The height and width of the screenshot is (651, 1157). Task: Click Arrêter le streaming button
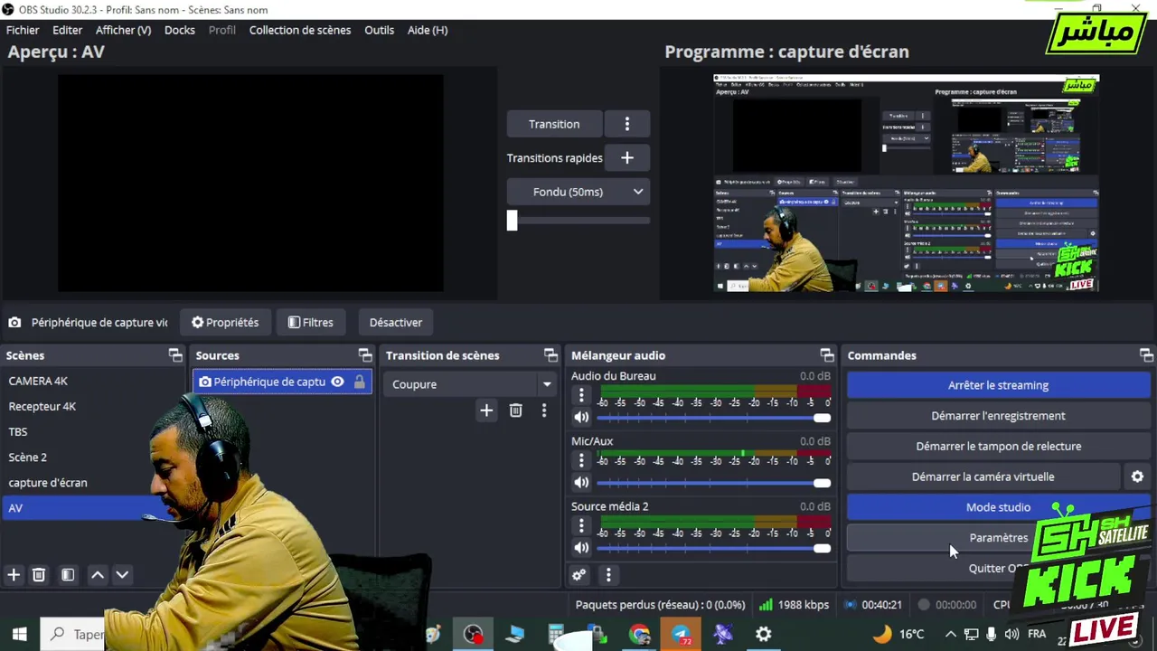[998, 385]
